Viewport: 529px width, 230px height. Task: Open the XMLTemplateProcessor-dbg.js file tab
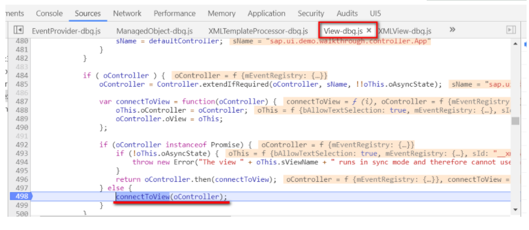tap(258, 31)
